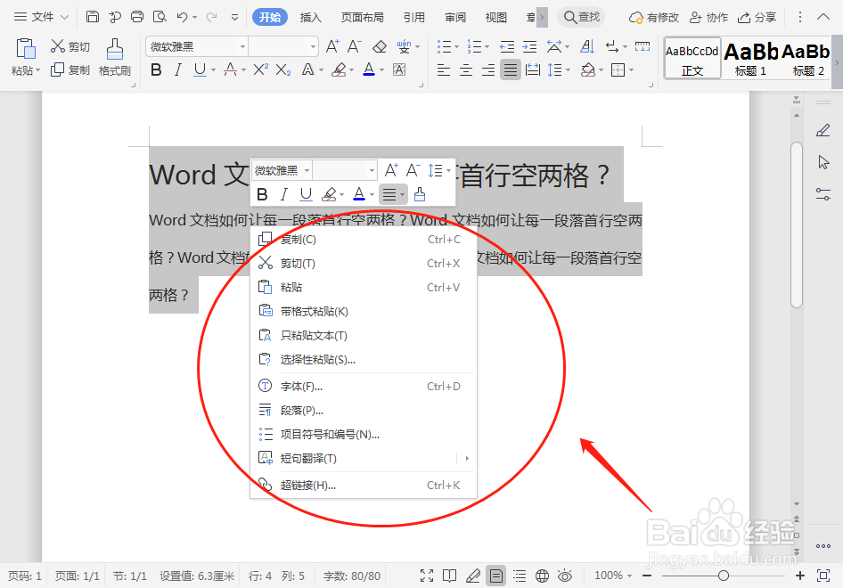Click the 有修改 status button
This screenshot has width=843, height=588.
pyautogui.click(x=654, y=17)
